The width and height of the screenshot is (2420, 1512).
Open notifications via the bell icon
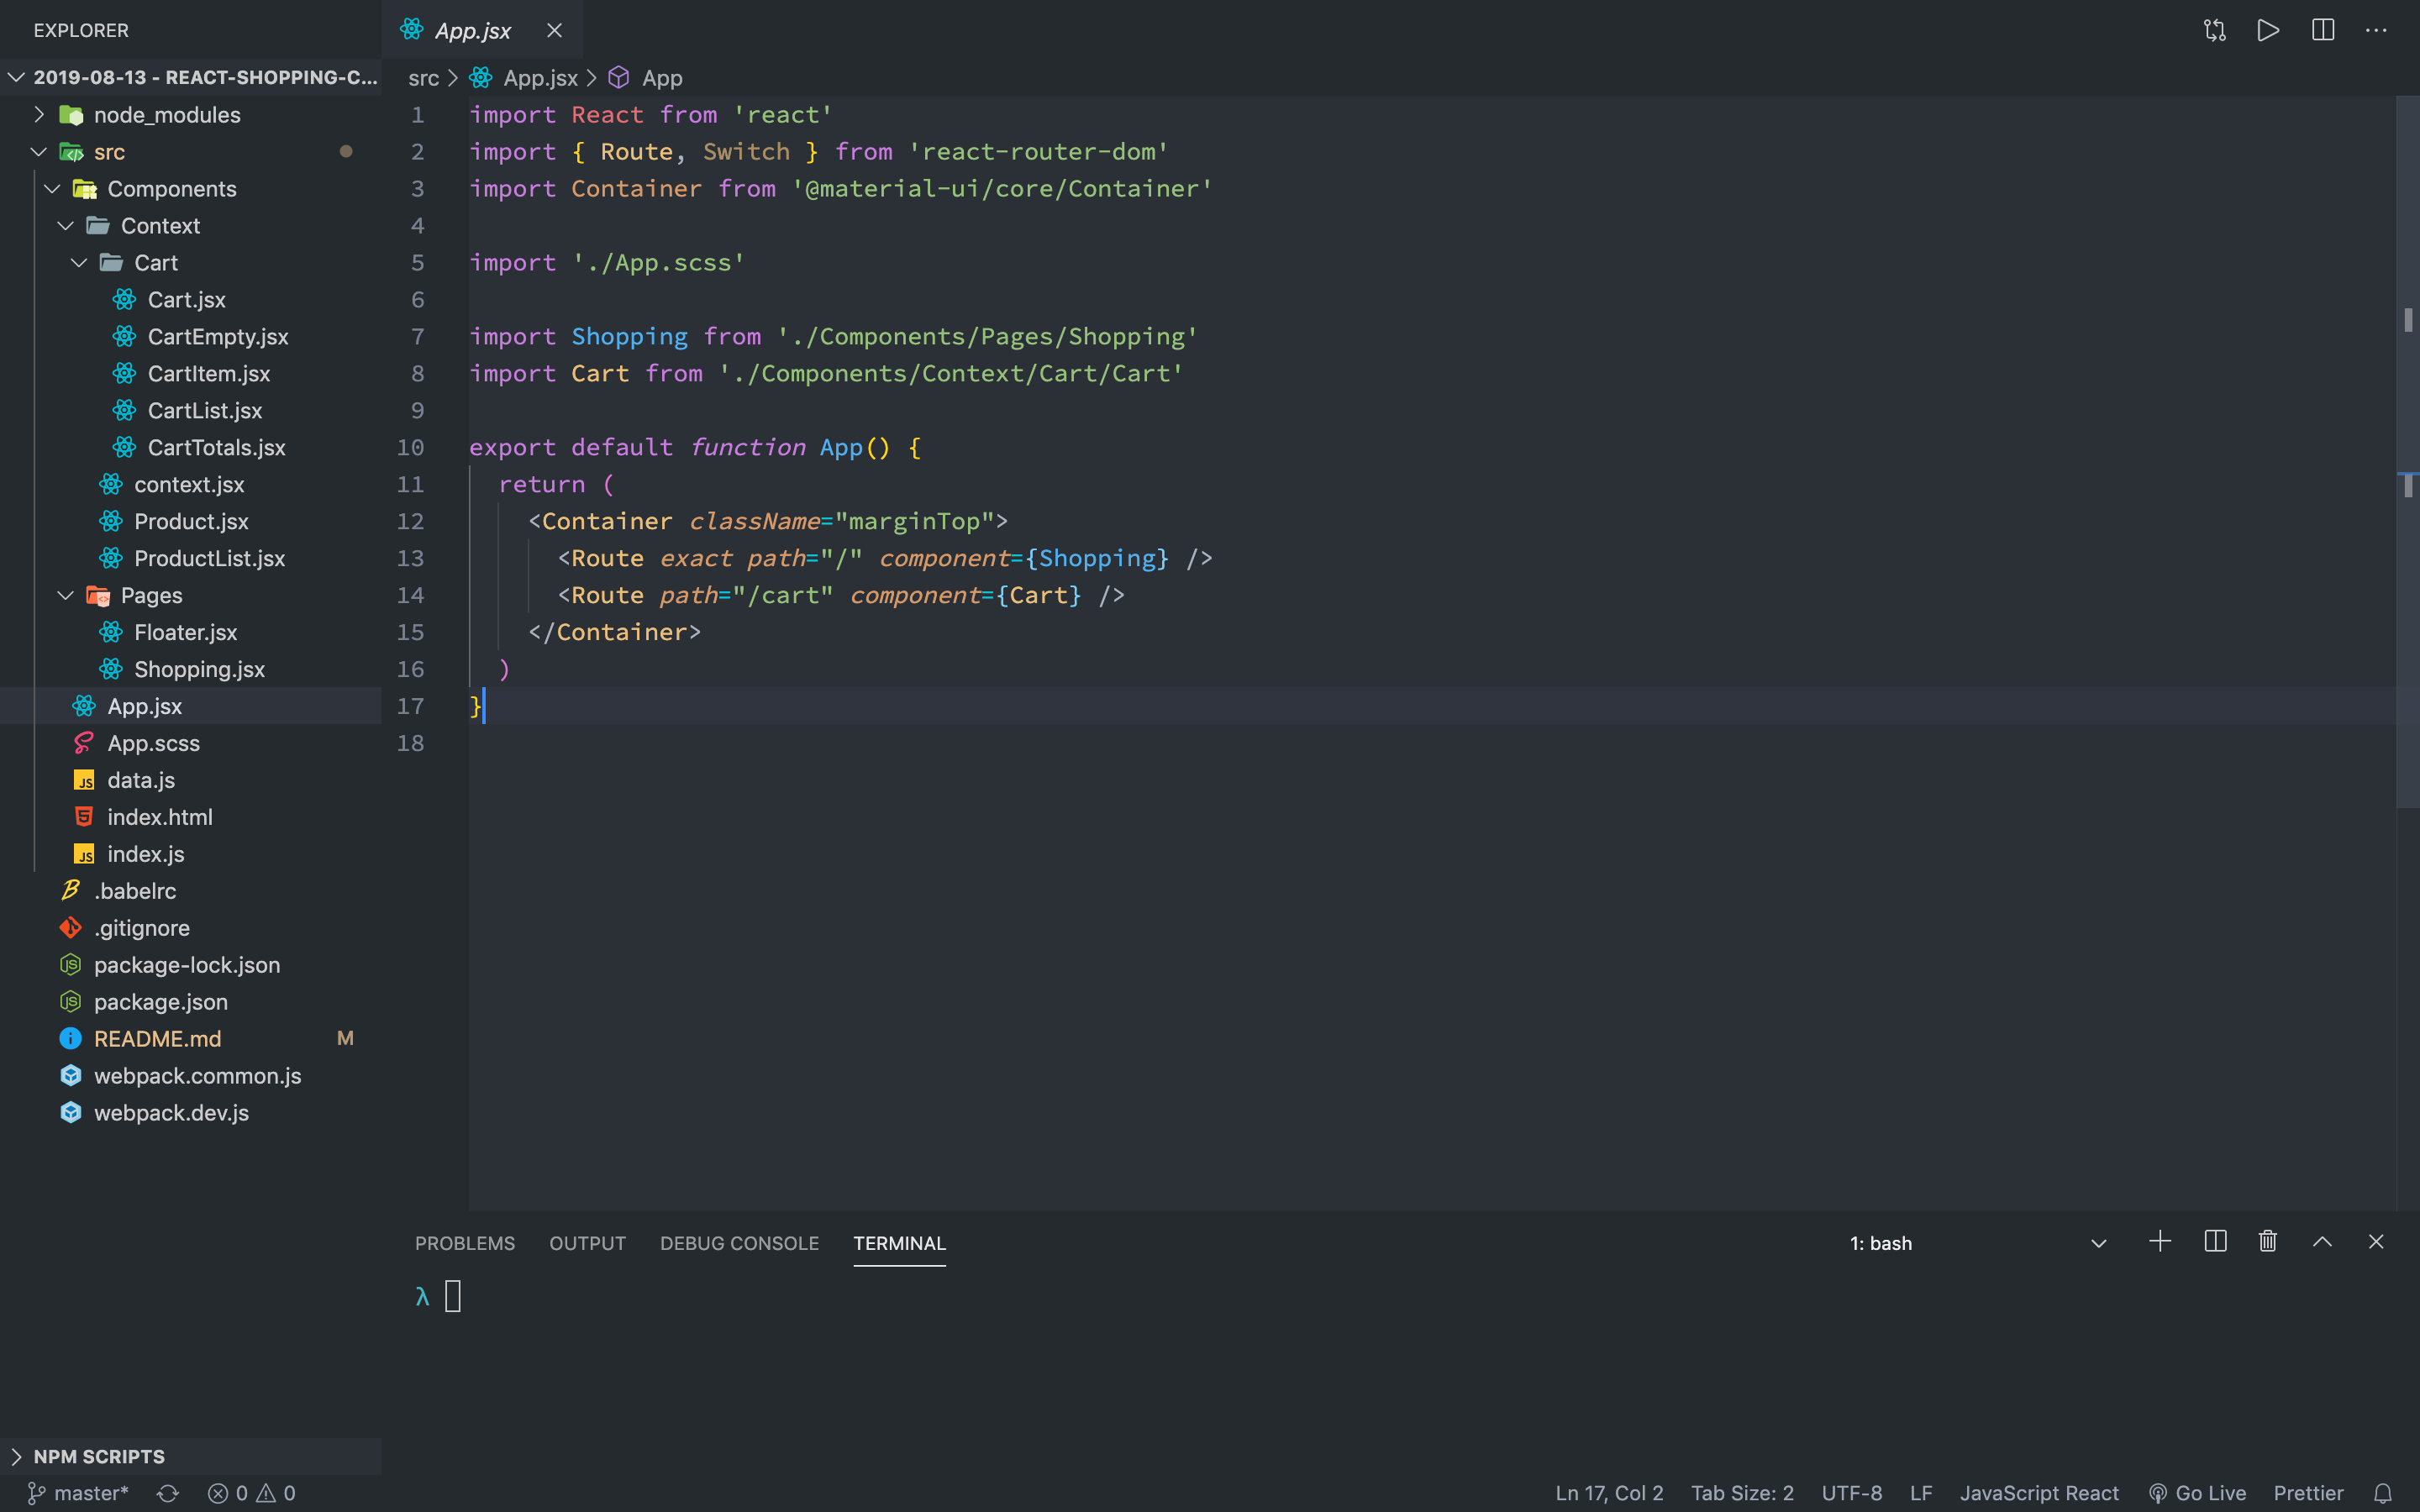click(2396, 1492)
